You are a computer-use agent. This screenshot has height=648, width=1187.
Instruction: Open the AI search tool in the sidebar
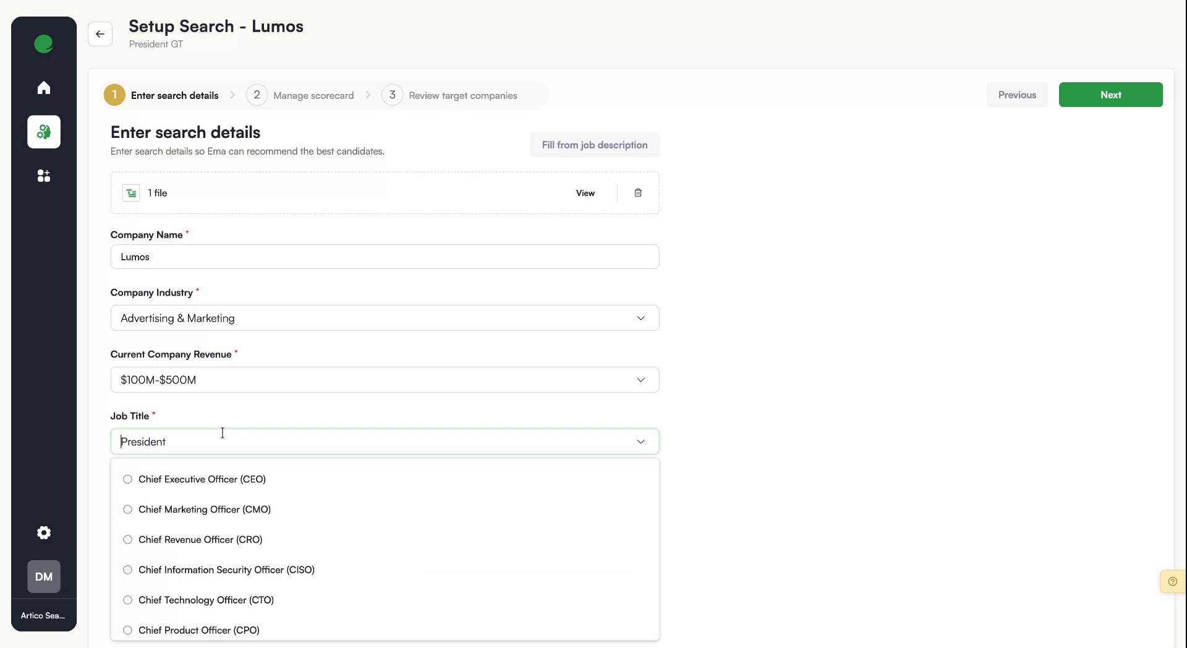coord(43,132)
